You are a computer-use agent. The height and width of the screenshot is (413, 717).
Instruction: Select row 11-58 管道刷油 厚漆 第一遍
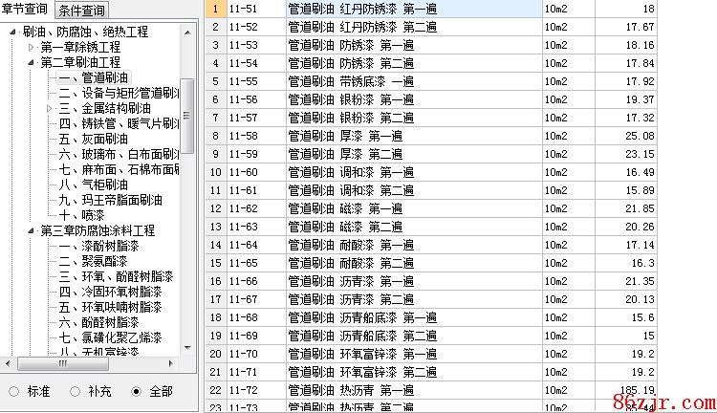coord(344,136)
